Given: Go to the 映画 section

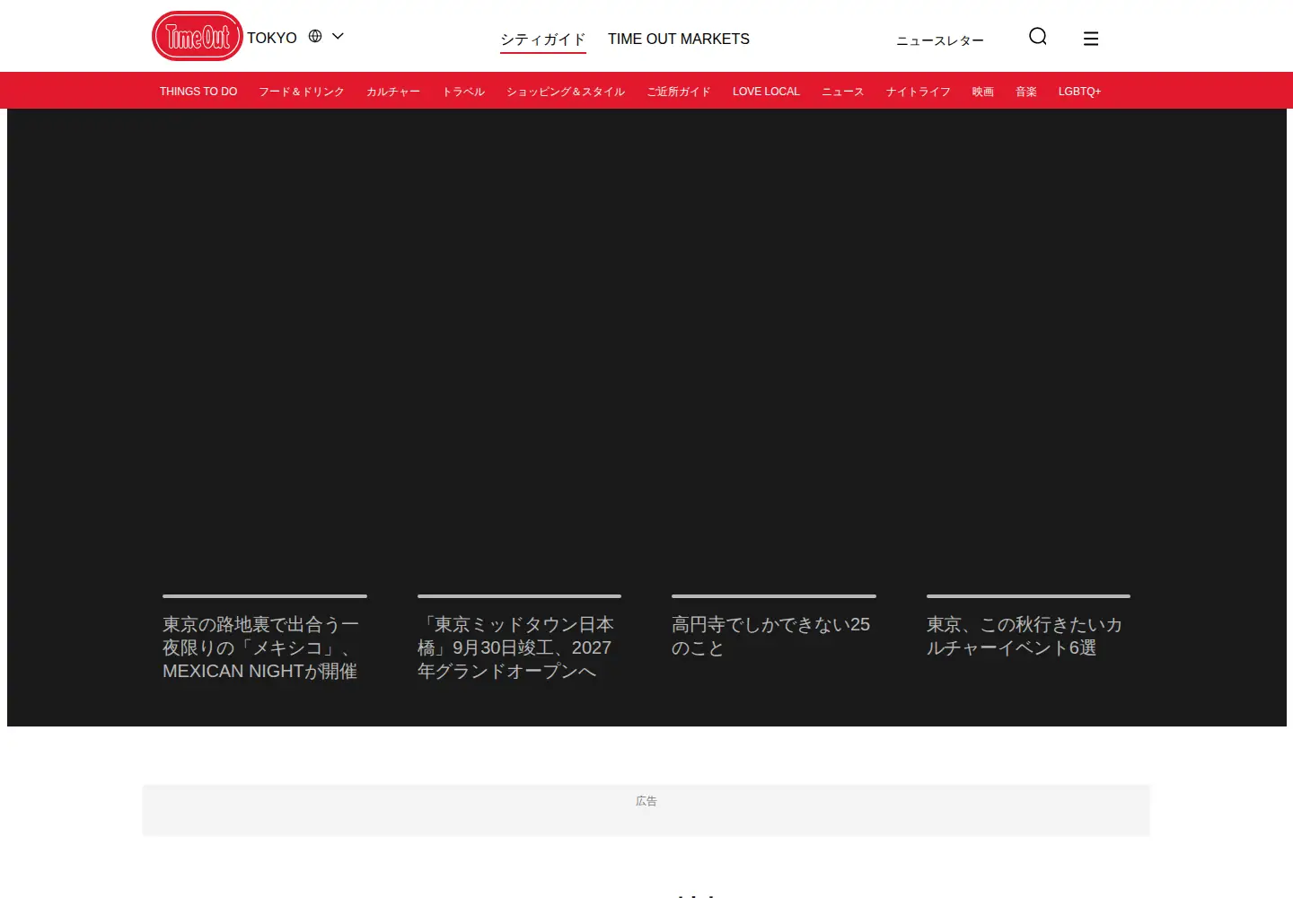Looking at the screenshot, I should point(983,92).
